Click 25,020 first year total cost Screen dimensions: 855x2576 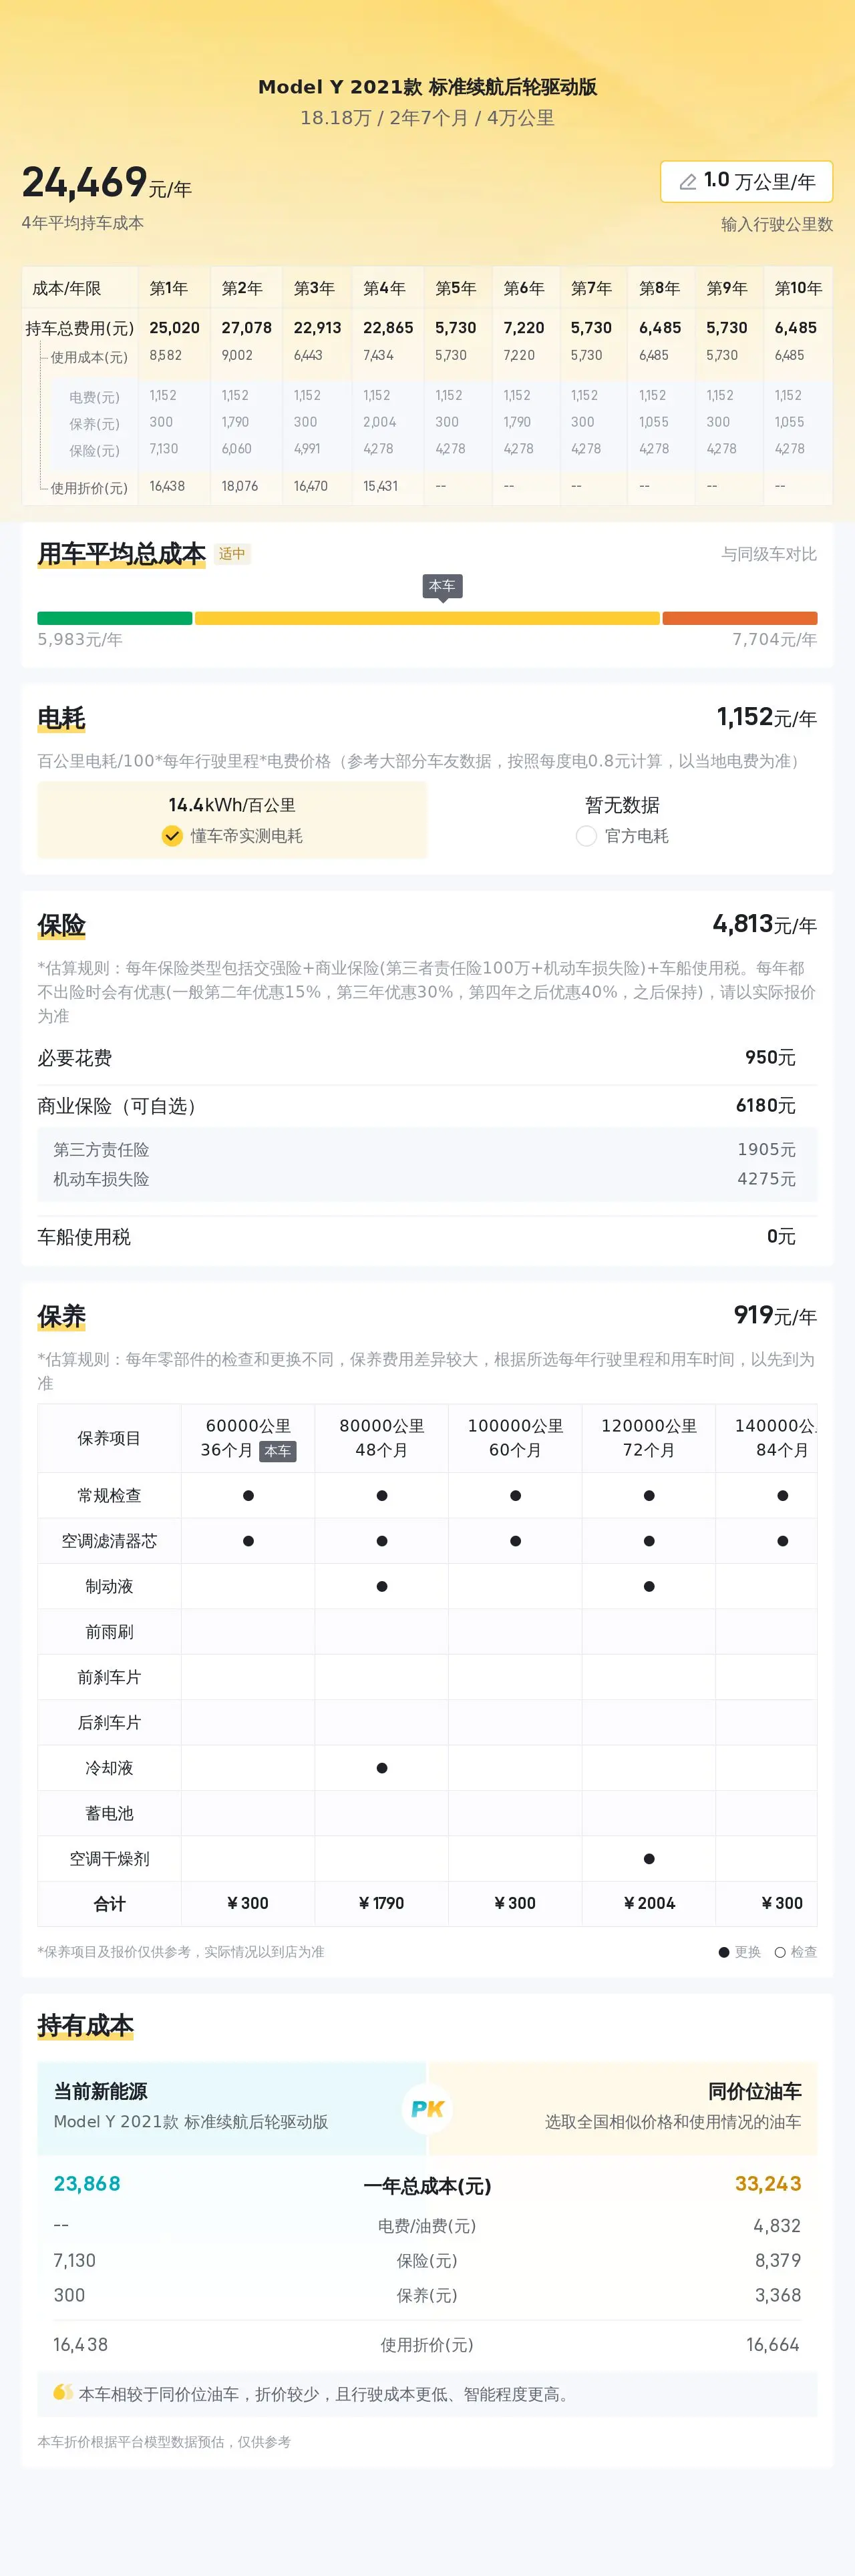coord(174,328)
